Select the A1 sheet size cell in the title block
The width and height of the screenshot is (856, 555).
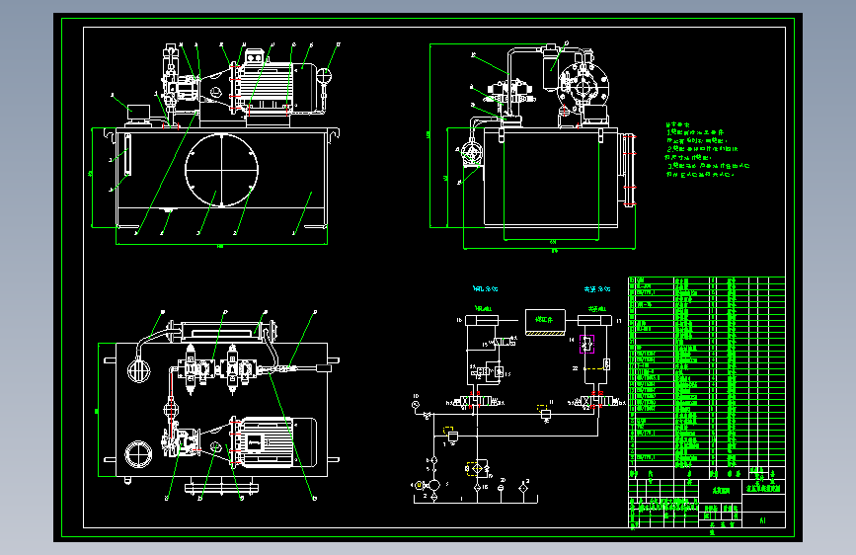click(x=763, y=520)
